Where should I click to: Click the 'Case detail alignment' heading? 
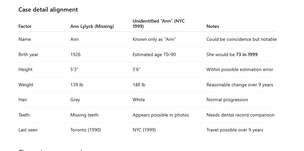coord(48,10)
